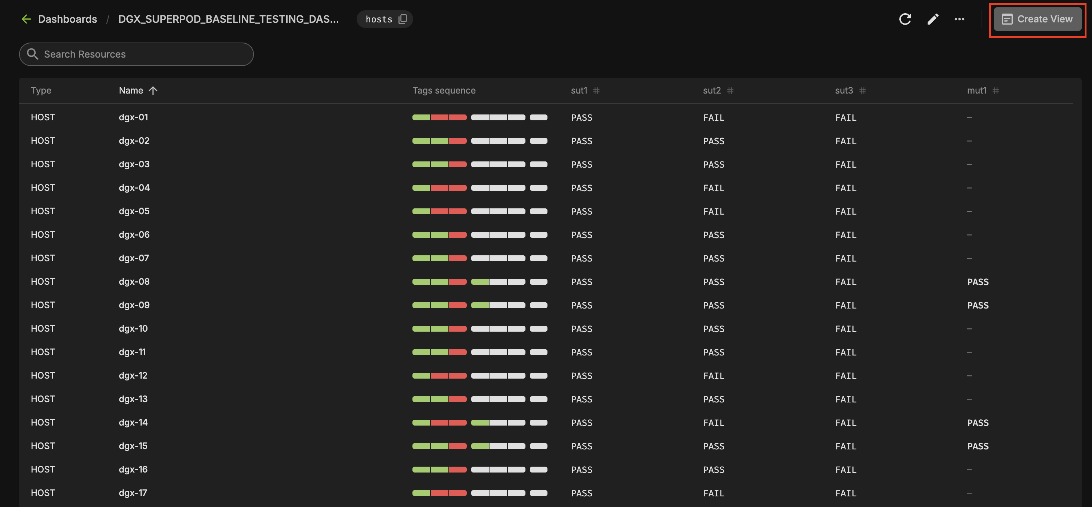
Task: Select host name dgx-11
Action: pos(132,352)
